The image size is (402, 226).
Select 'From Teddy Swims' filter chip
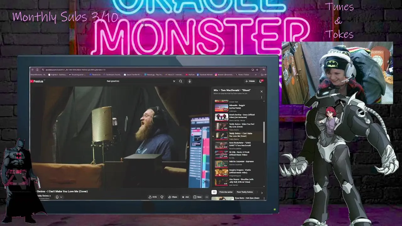point(245,192)
